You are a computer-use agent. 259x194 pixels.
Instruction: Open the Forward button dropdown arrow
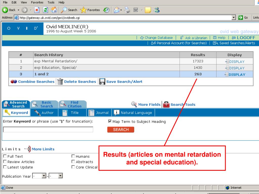click(x=31, y=10)
